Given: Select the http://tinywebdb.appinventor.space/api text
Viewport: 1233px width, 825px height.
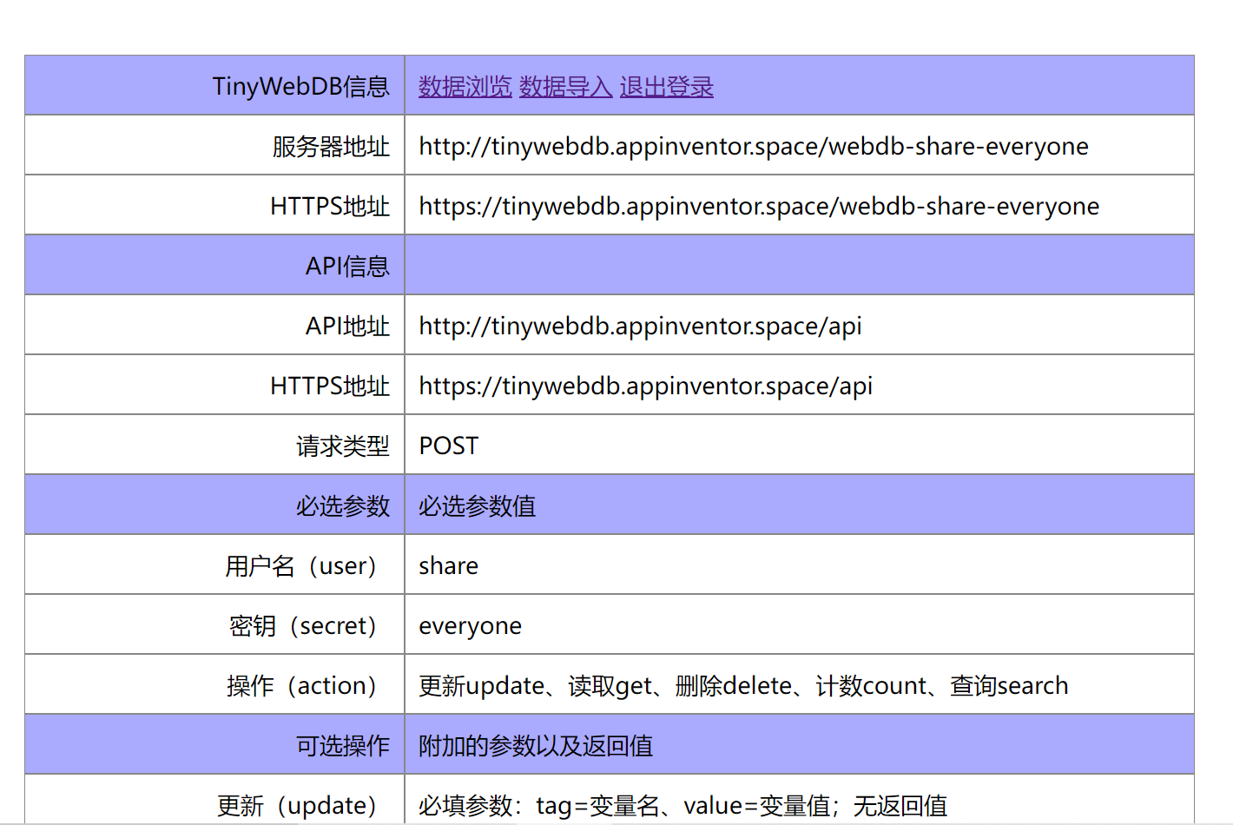Looking at the screenshot, I should click(x=641, y=326).
